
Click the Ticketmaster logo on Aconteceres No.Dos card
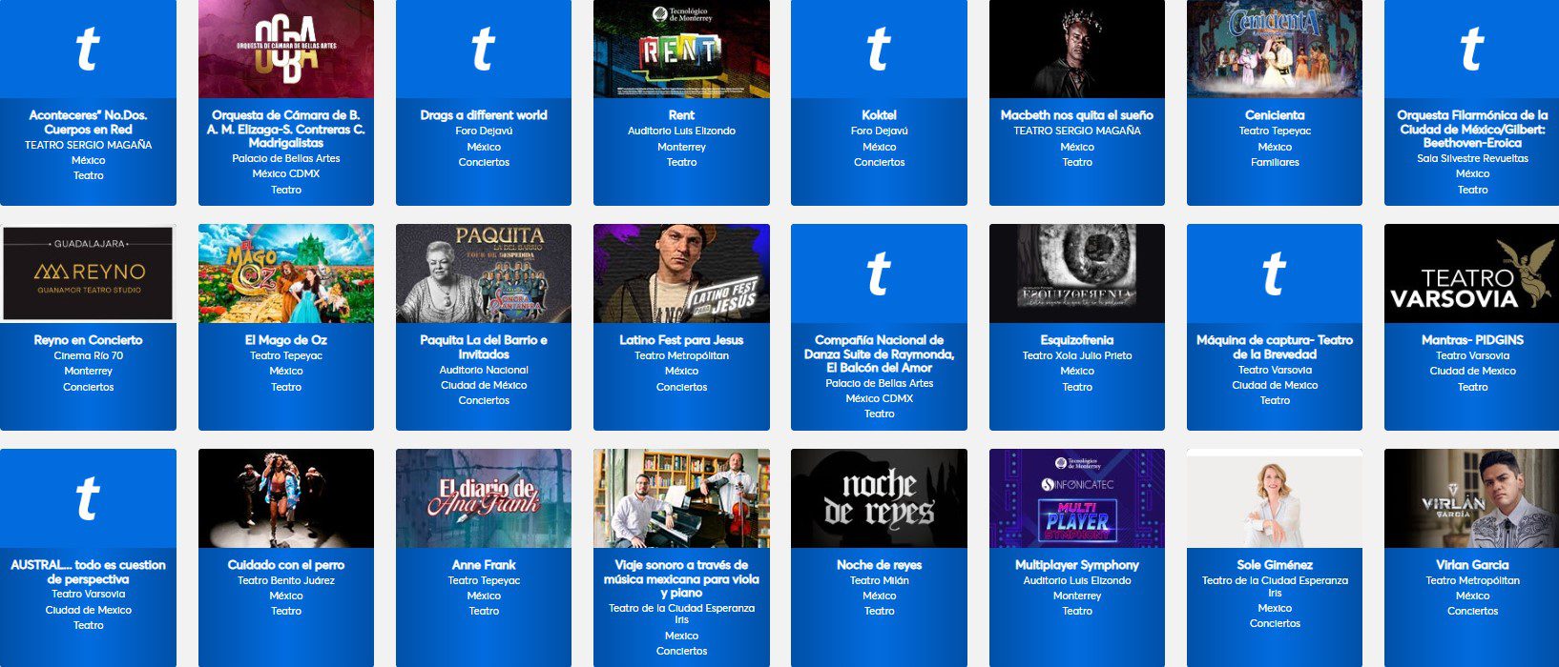[x=88, y=49]
